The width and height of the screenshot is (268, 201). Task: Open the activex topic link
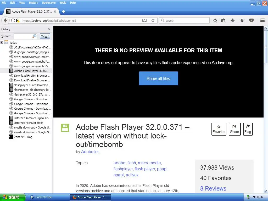(x=132, y=175)
